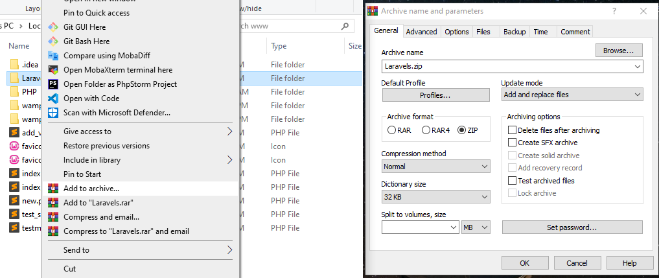659x278 pixels.
Task: Open the Archive name dropdown arrow
Action: tap(638, 67)
